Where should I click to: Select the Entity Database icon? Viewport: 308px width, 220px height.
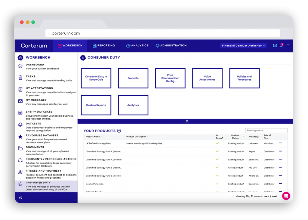(x=20, y=113)
